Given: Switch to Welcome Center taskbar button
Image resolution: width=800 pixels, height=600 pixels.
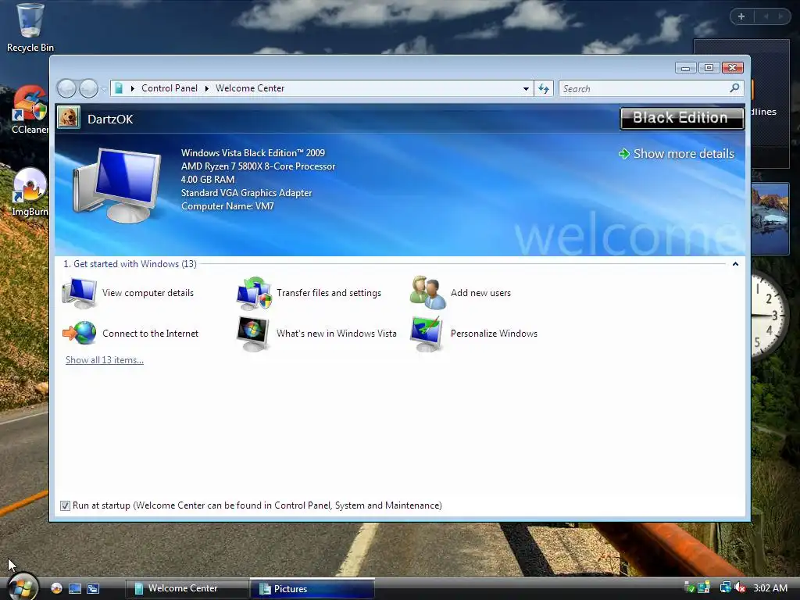Looking at the screenshot, I should coord(187,588).
